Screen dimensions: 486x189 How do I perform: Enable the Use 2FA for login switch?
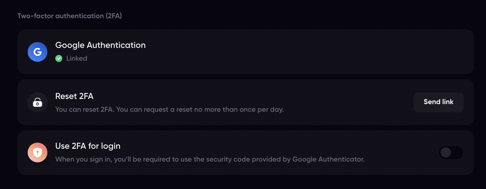(451, 153)
